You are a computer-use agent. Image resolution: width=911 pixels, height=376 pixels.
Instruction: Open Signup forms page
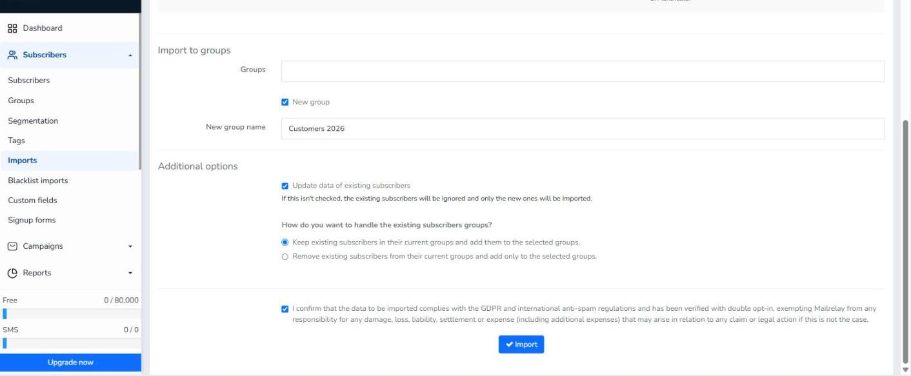tap(32, 220)
